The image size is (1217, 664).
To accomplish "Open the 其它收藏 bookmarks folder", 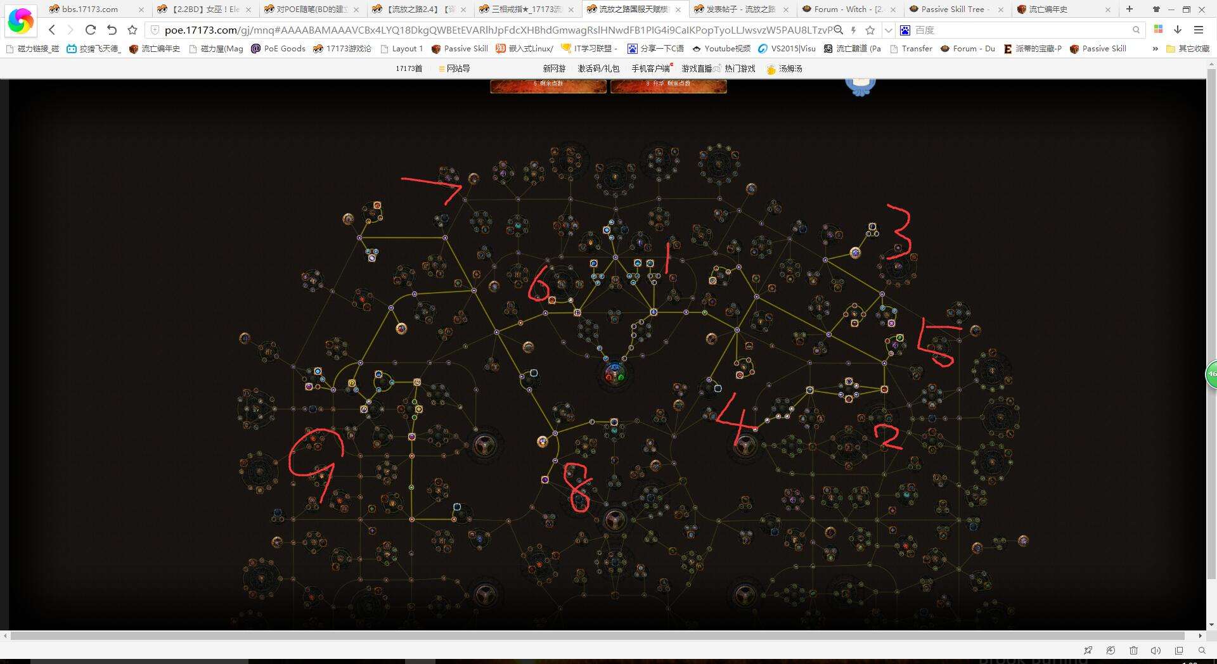I will click(x=1188, y=49).
